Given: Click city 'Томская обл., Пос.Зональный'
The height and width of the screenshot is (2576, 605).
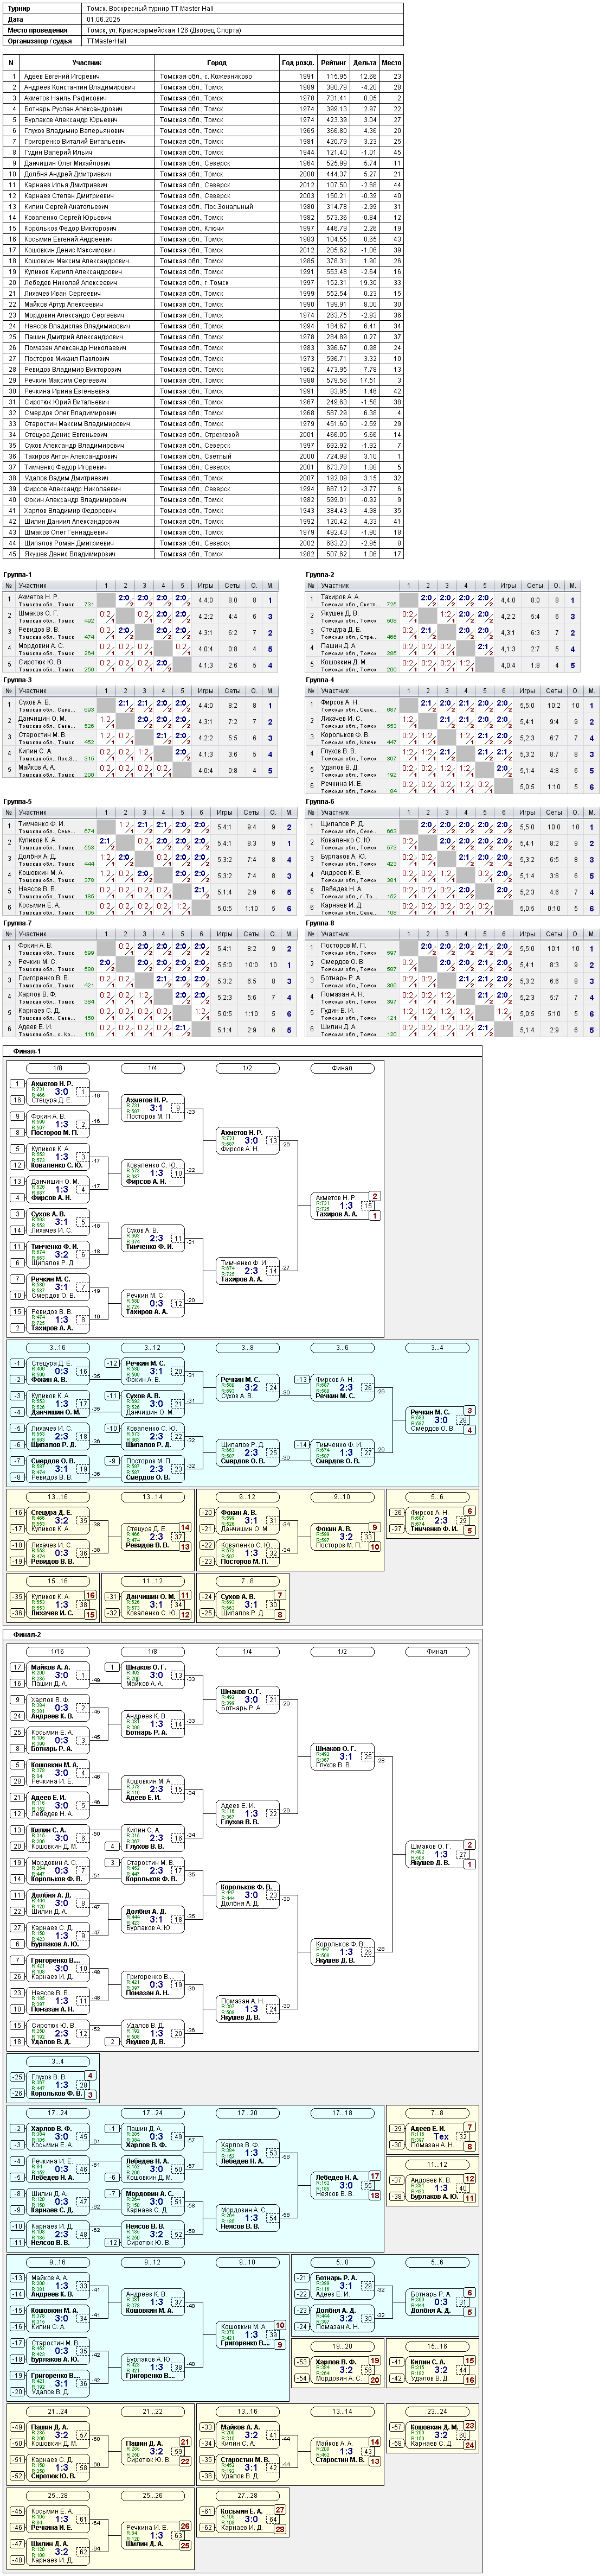Looking at the screenshot, I should [207, 207].
